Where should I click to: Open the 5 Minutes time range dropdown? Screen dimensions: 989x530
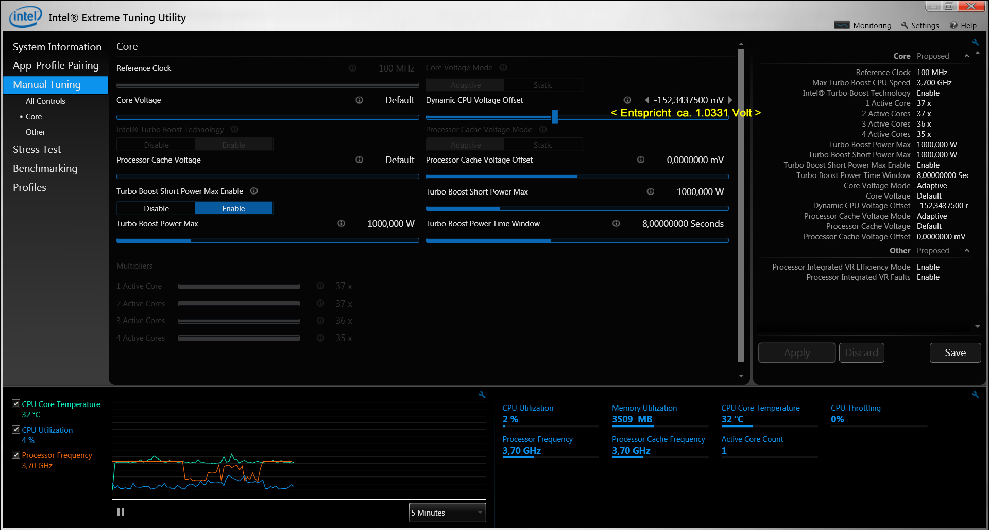[x=447, y=513]
